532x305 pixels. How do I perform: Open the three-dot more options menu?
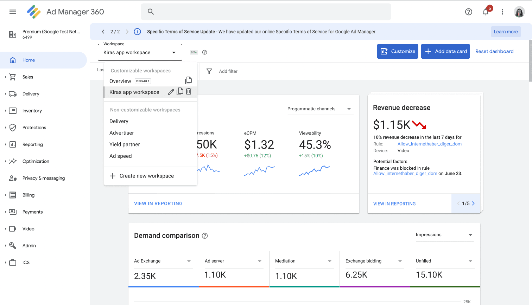click(x=502, y=12)
